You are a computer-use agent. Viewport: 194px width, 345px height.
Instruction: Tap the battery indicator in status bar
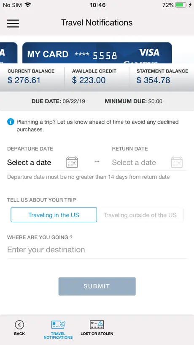[x=181, y=5]
